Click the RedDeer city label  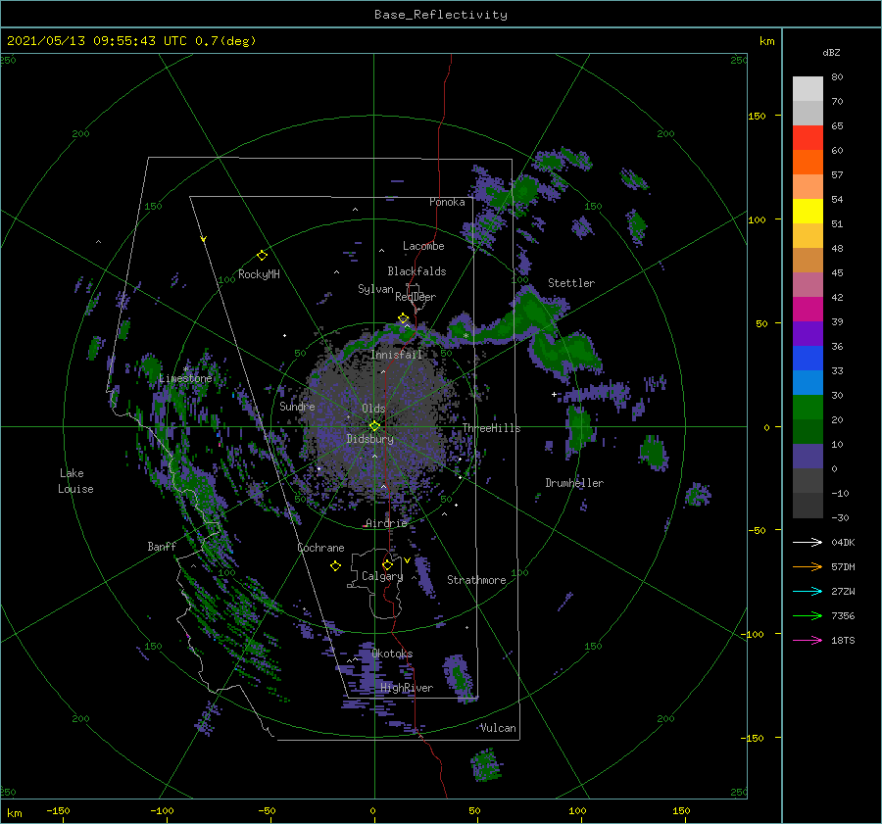tap(416, 297)
